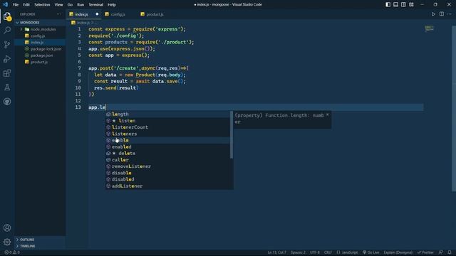Open product.js in the explorer tree

[40, 62]
